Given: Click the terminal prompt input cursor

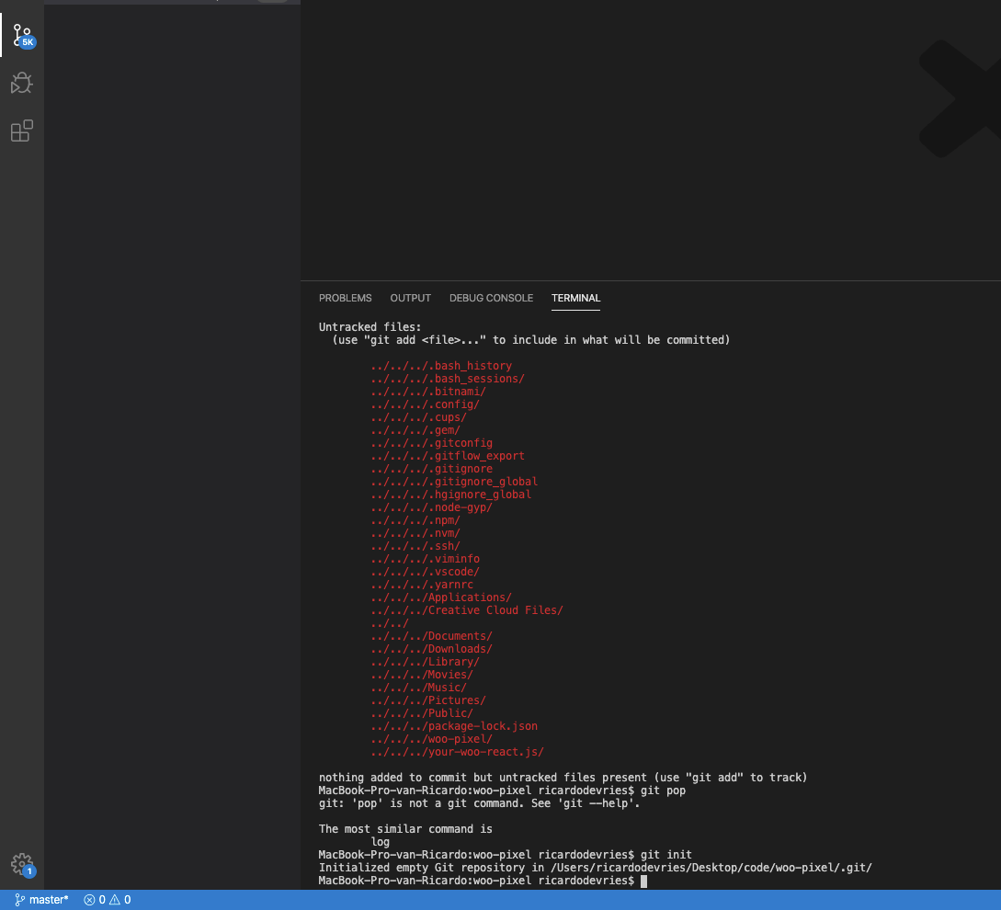Looking at the screenshot, I should click(x=642, y=880).
